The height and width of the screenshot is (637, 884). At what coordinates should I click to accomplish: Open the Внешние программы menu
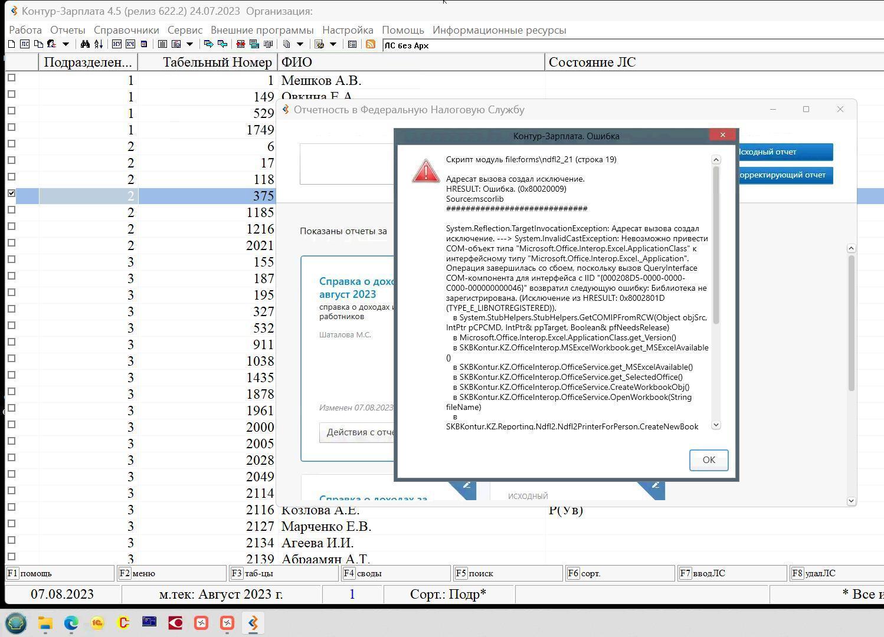click(x=262, y=30)
